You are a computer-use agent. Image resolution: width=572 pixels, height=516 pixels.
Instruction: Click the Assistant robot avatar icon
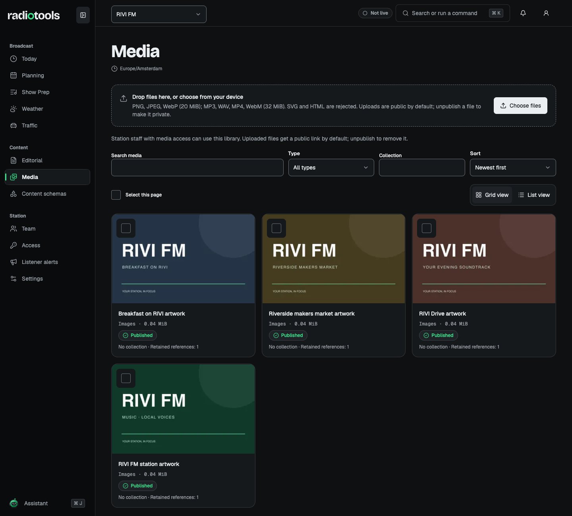[14, 503]
